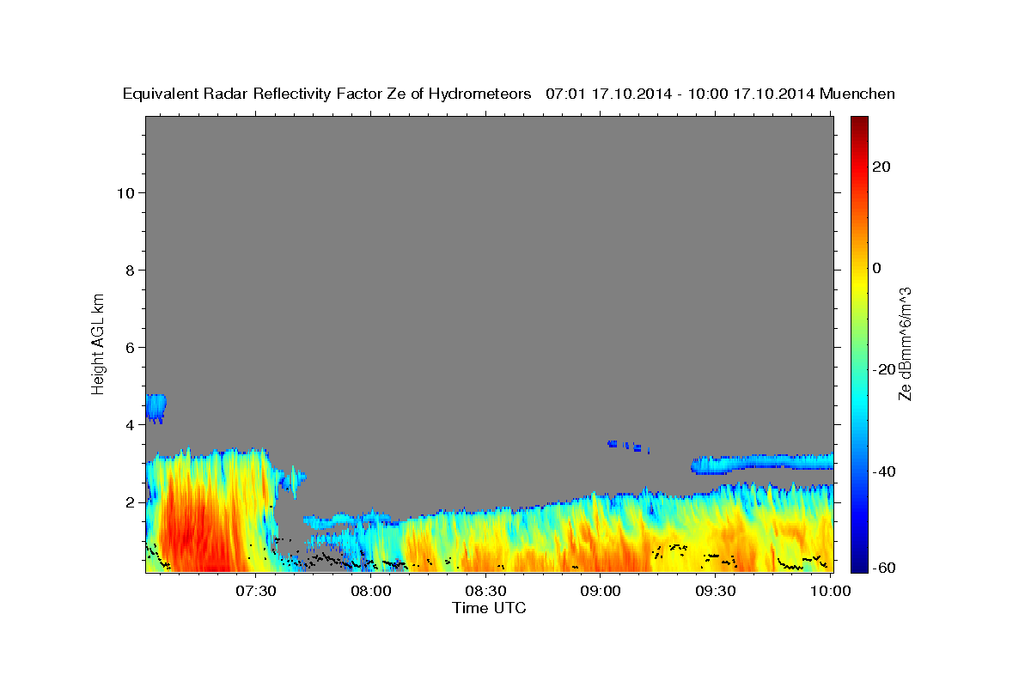
Task: Click the 'Time UTC' axis label
Action: (489, 608)
